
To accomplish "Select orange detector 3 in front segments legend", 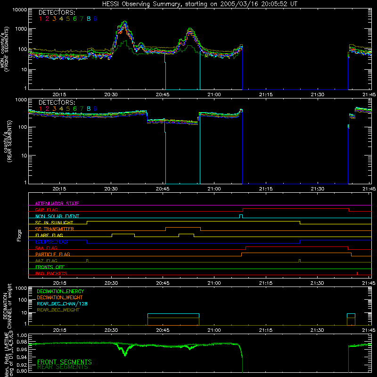I will (54, 19).
